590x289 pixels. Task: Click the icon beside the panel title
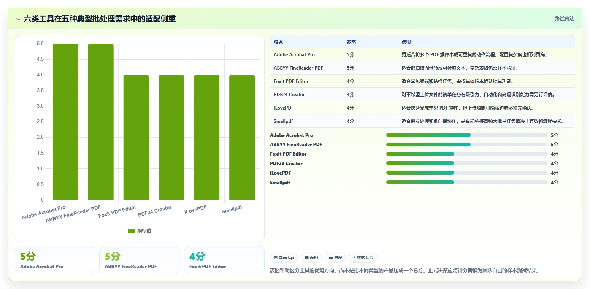[x=18, y=19]
